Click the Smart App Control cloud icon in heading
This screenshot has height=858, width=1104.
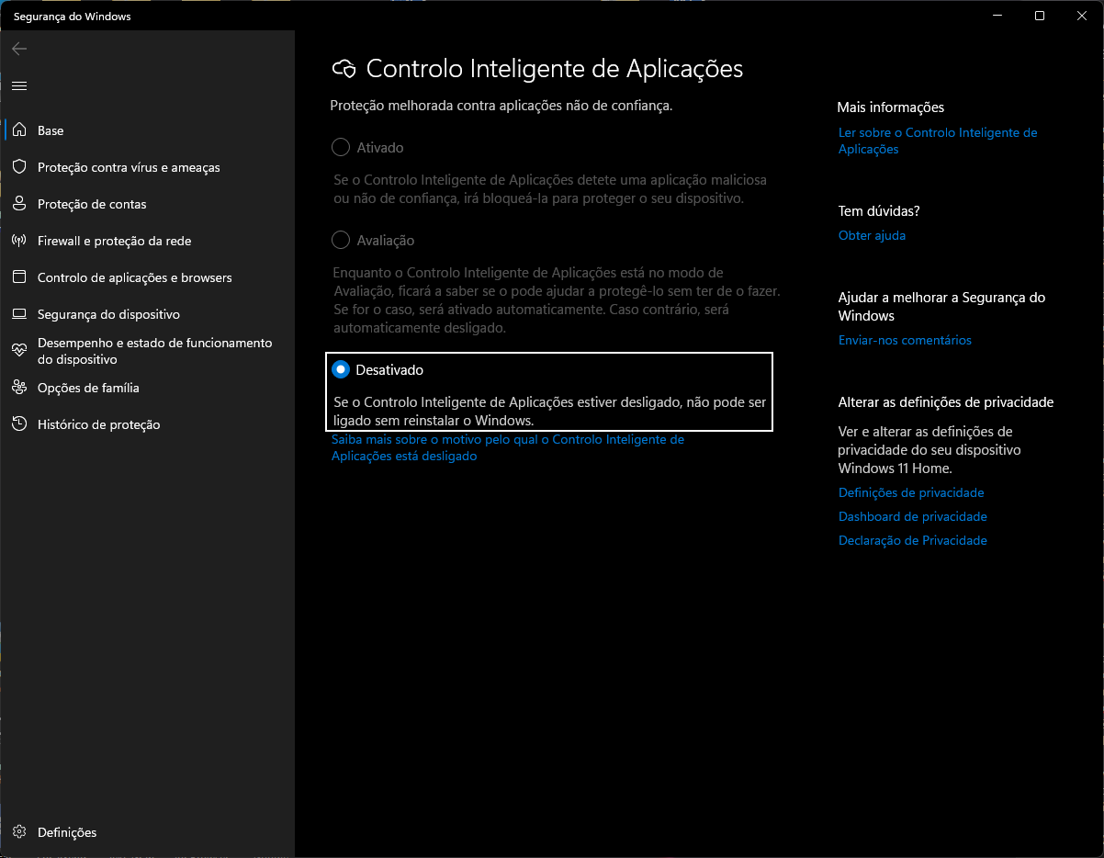click(344, 69)
